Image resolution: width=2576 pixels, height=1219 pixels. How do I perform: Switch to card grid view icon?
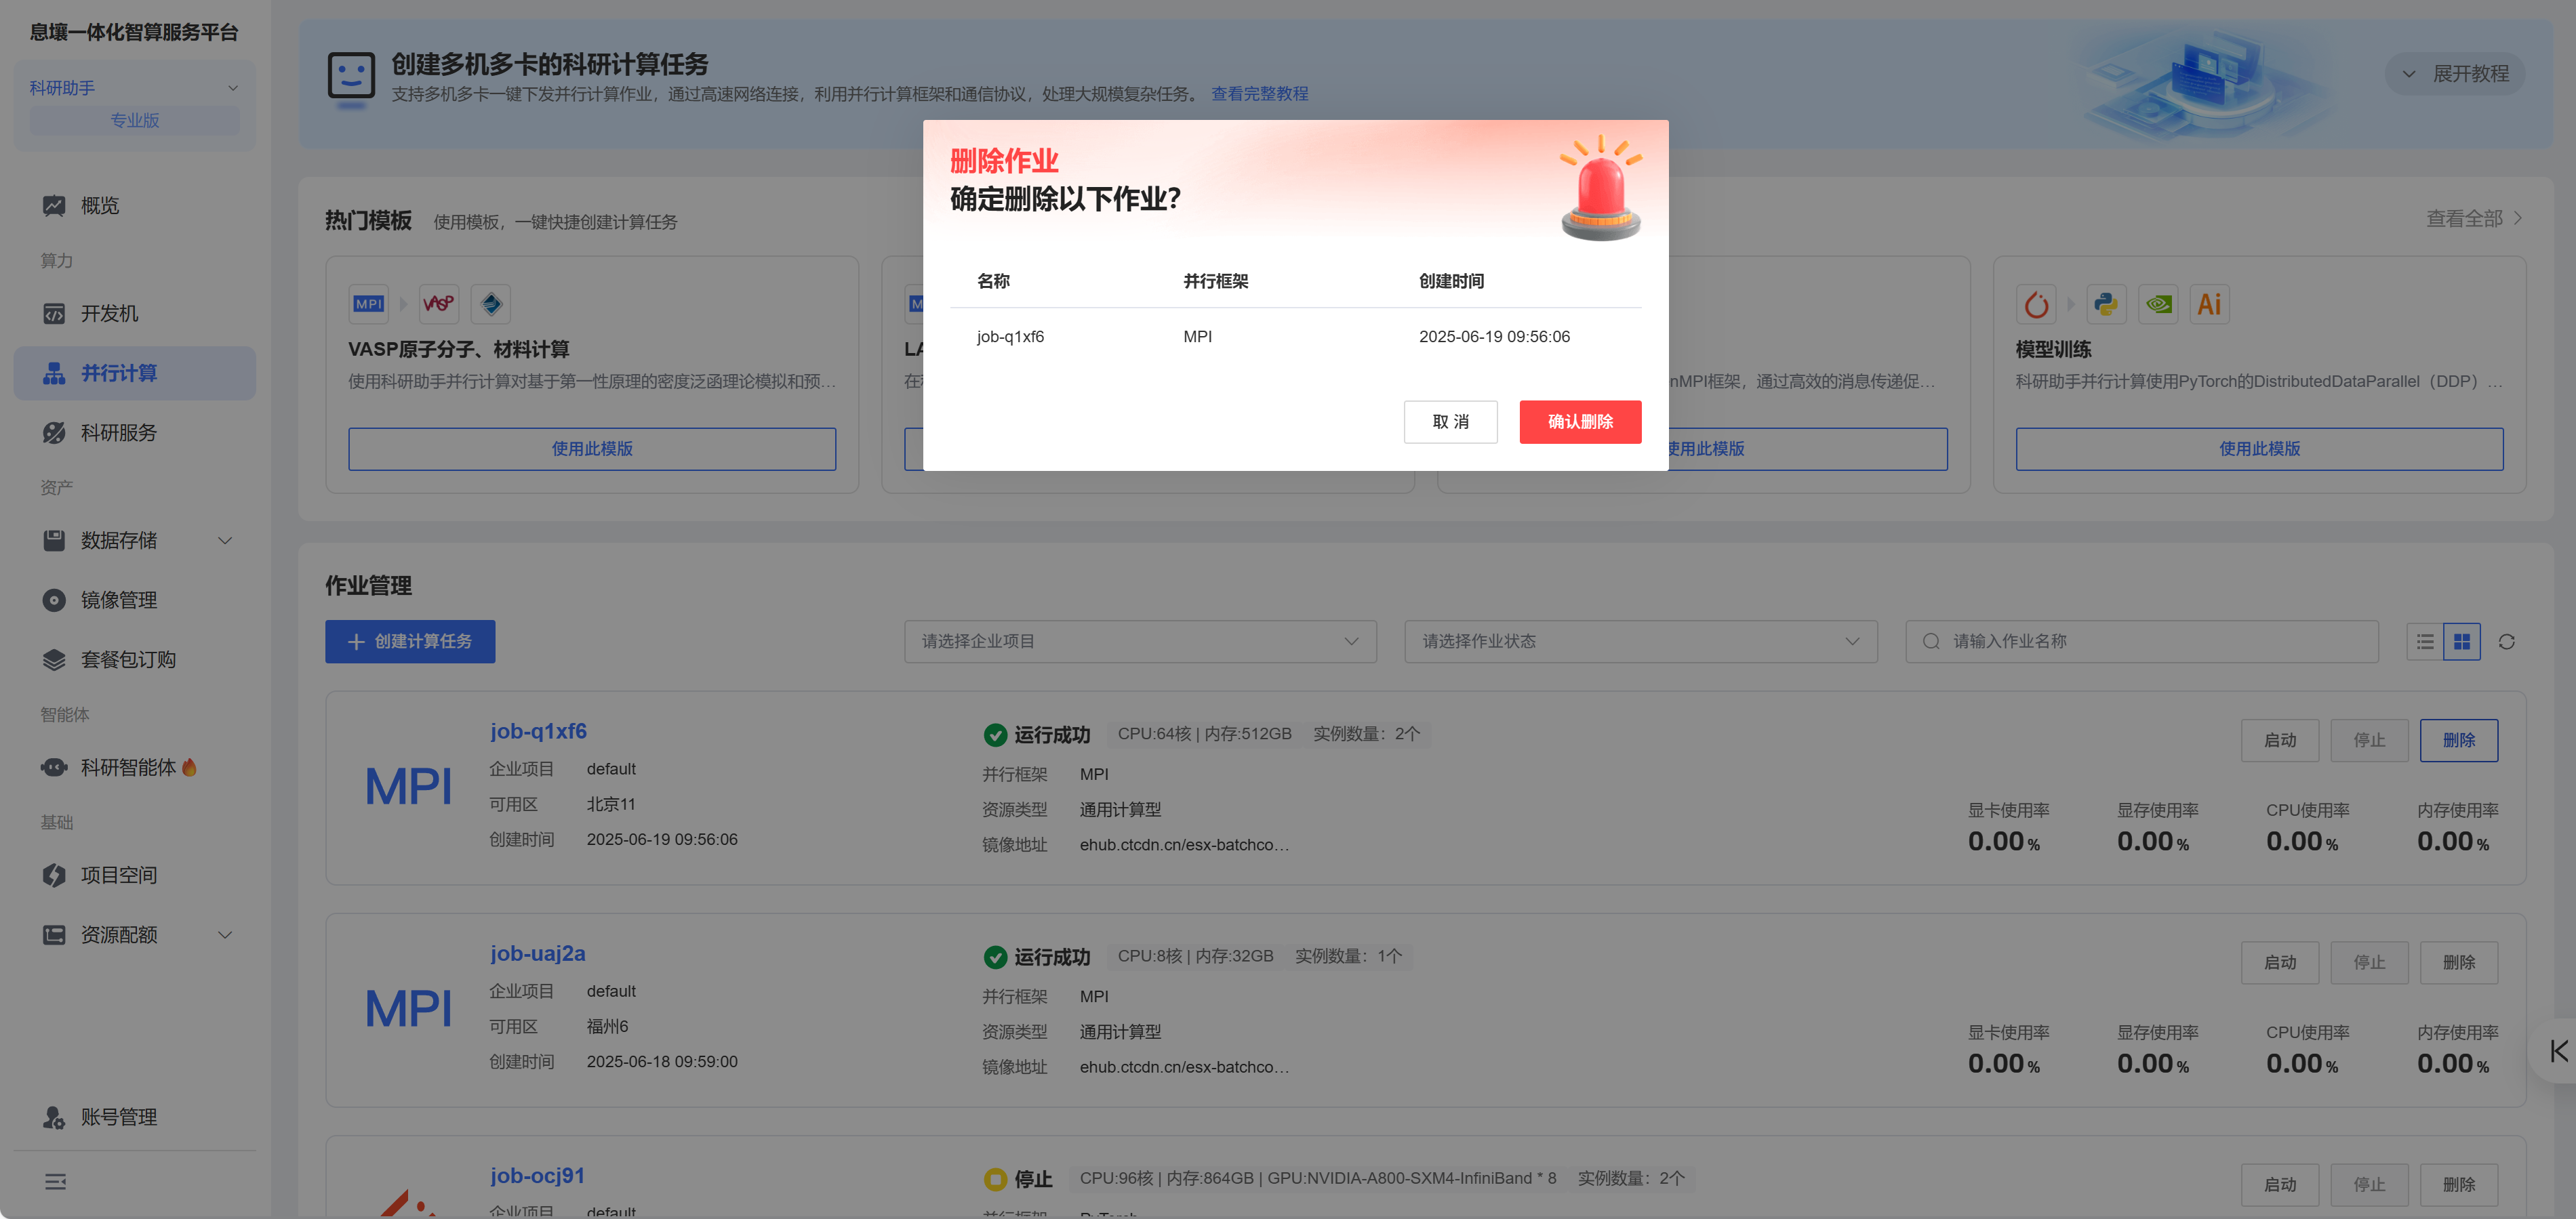click(2461, 642)
